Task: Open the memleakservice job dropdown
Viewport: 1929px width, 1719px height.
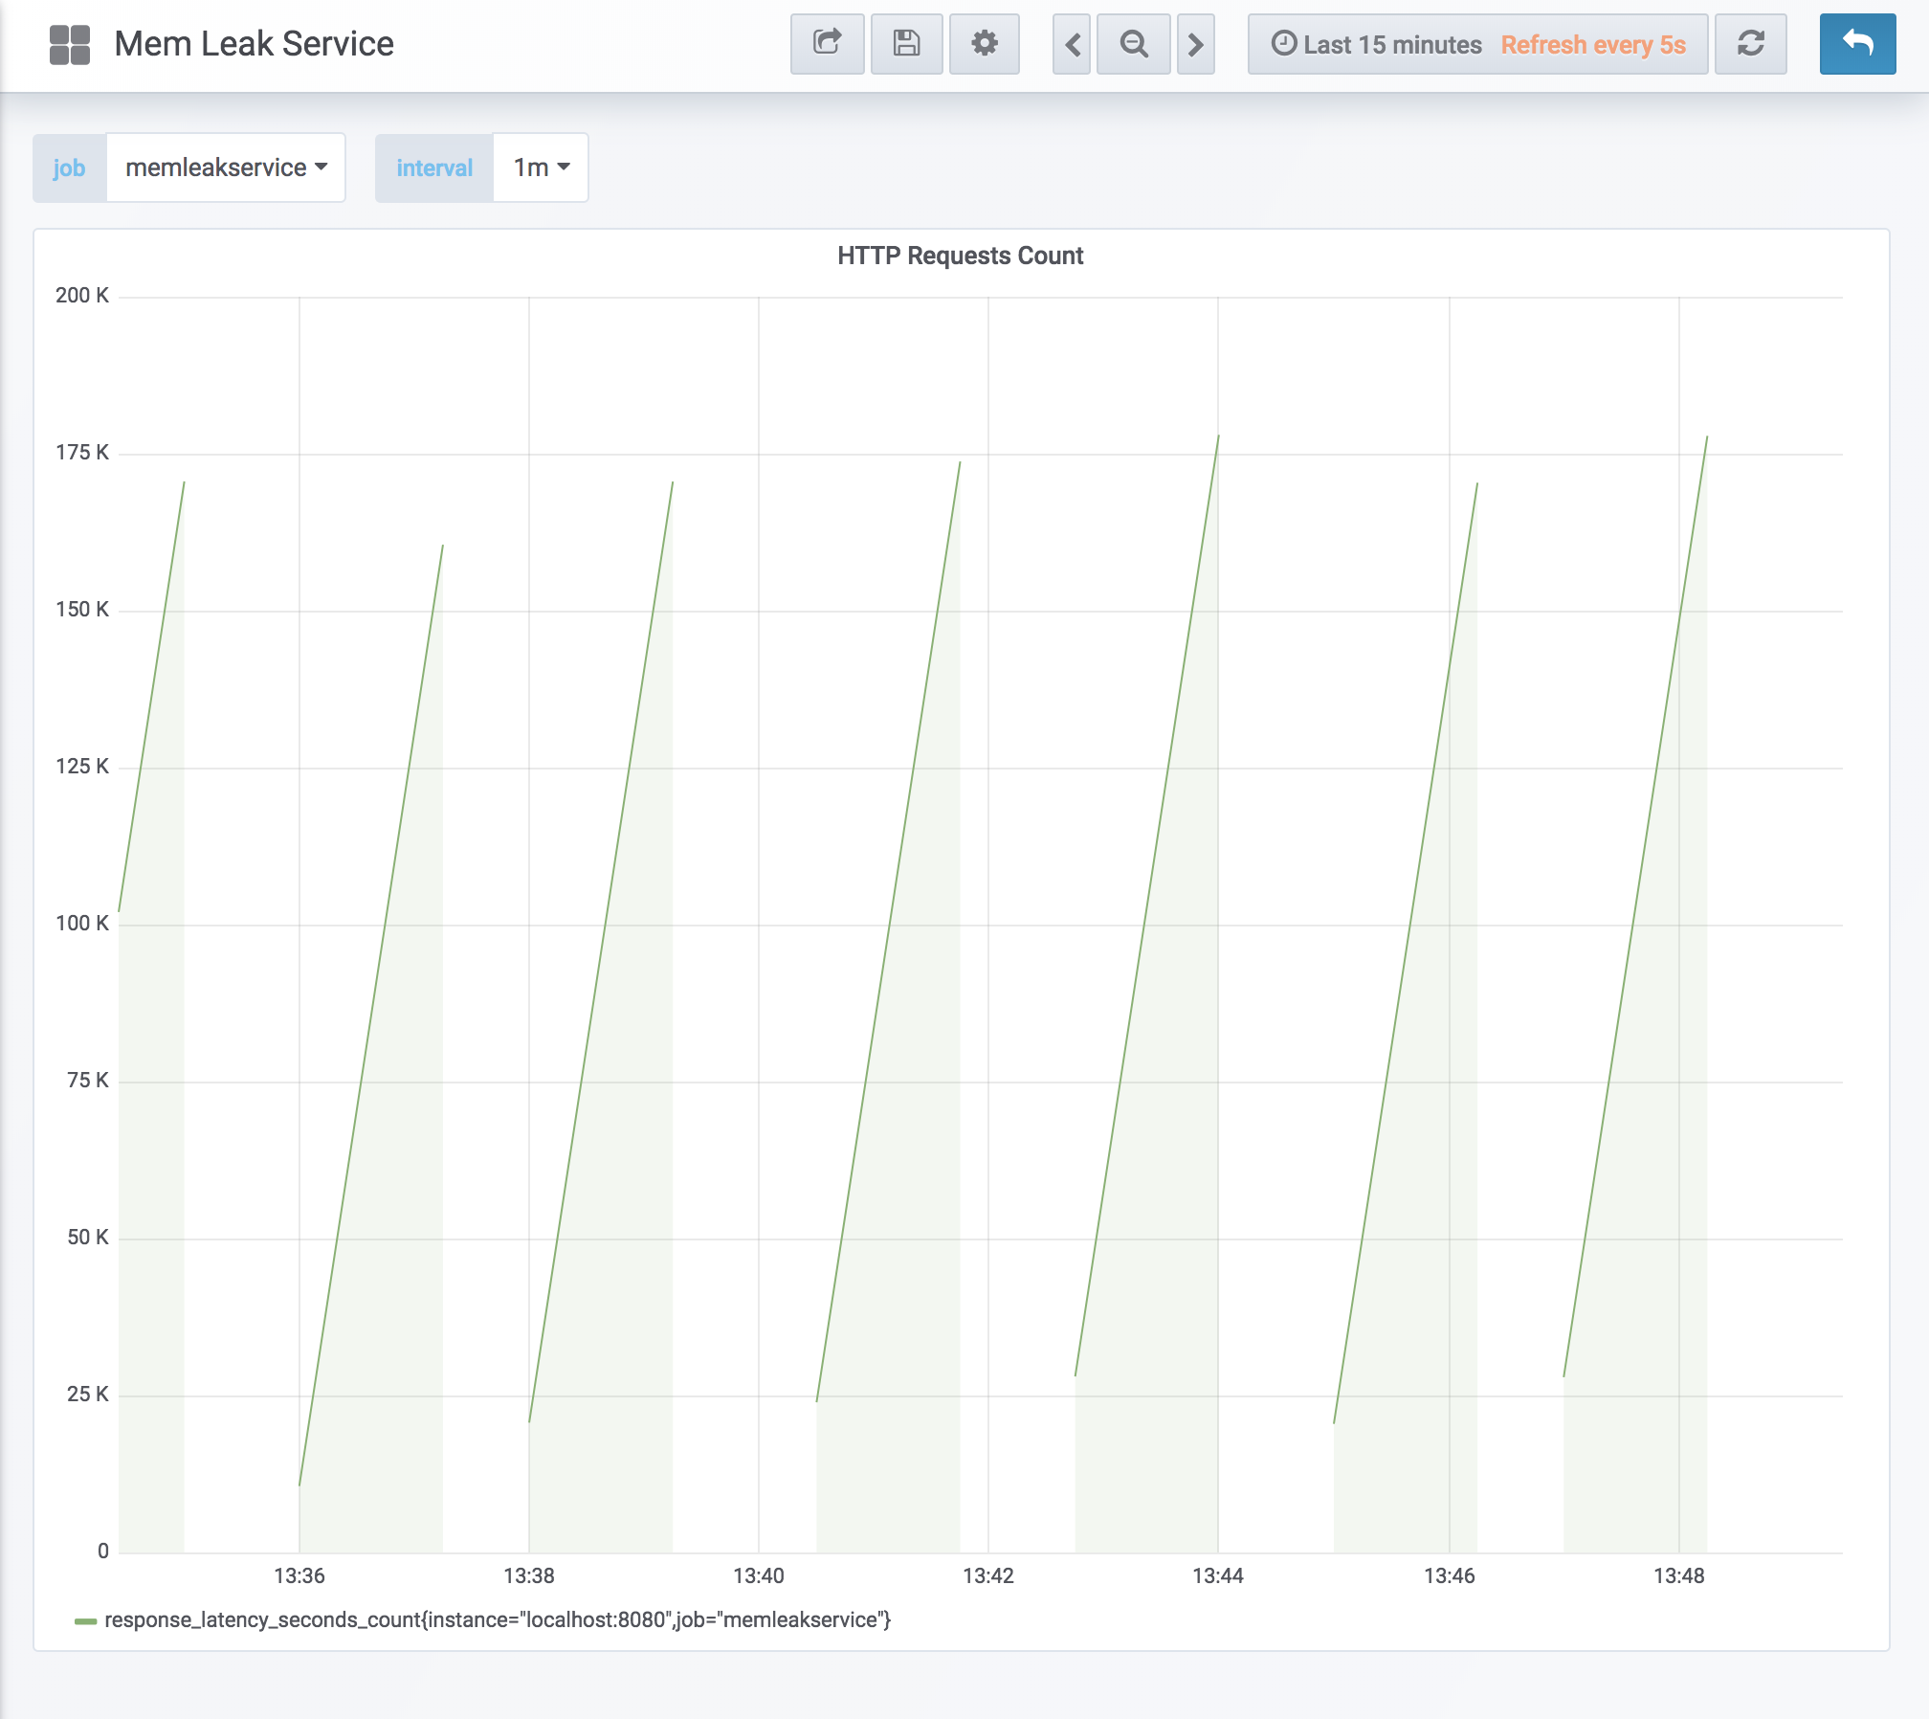Action: coord(226,167)
